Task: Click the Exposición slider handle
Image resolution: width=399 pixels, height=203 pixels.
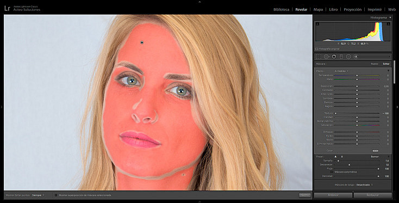Action: pos(357,87)
